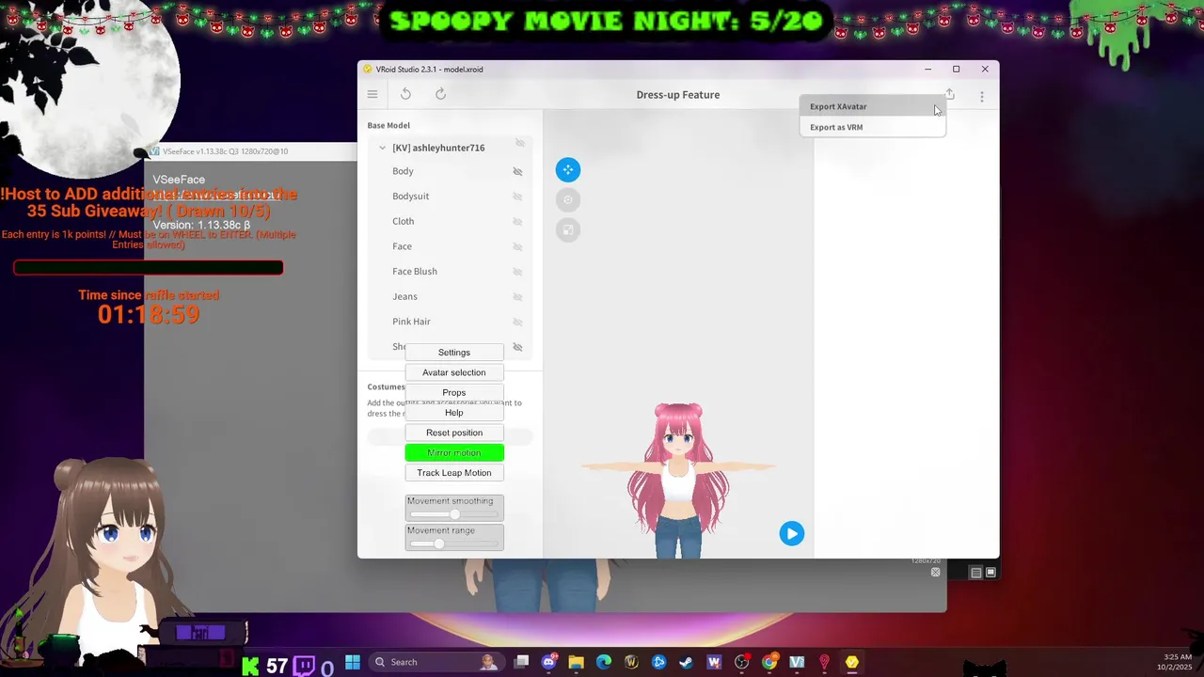Select the Body row in Base Model
1204x677 pixels.
451,171
